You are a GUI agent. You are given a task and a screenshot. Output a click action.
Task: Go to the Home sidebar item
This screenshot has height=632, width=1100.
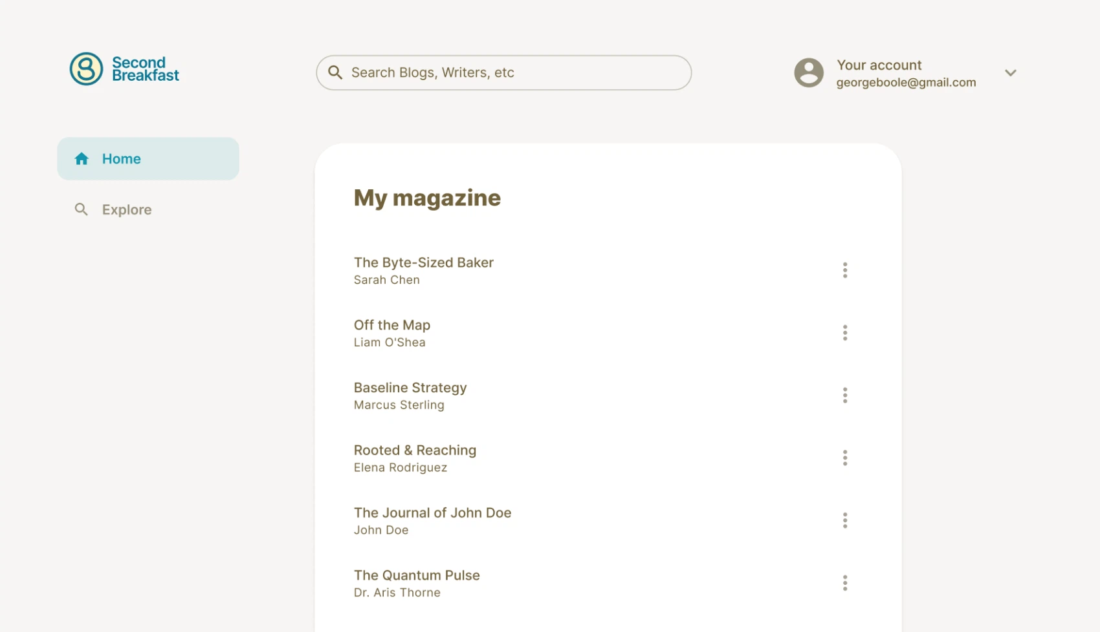point(148,159)
